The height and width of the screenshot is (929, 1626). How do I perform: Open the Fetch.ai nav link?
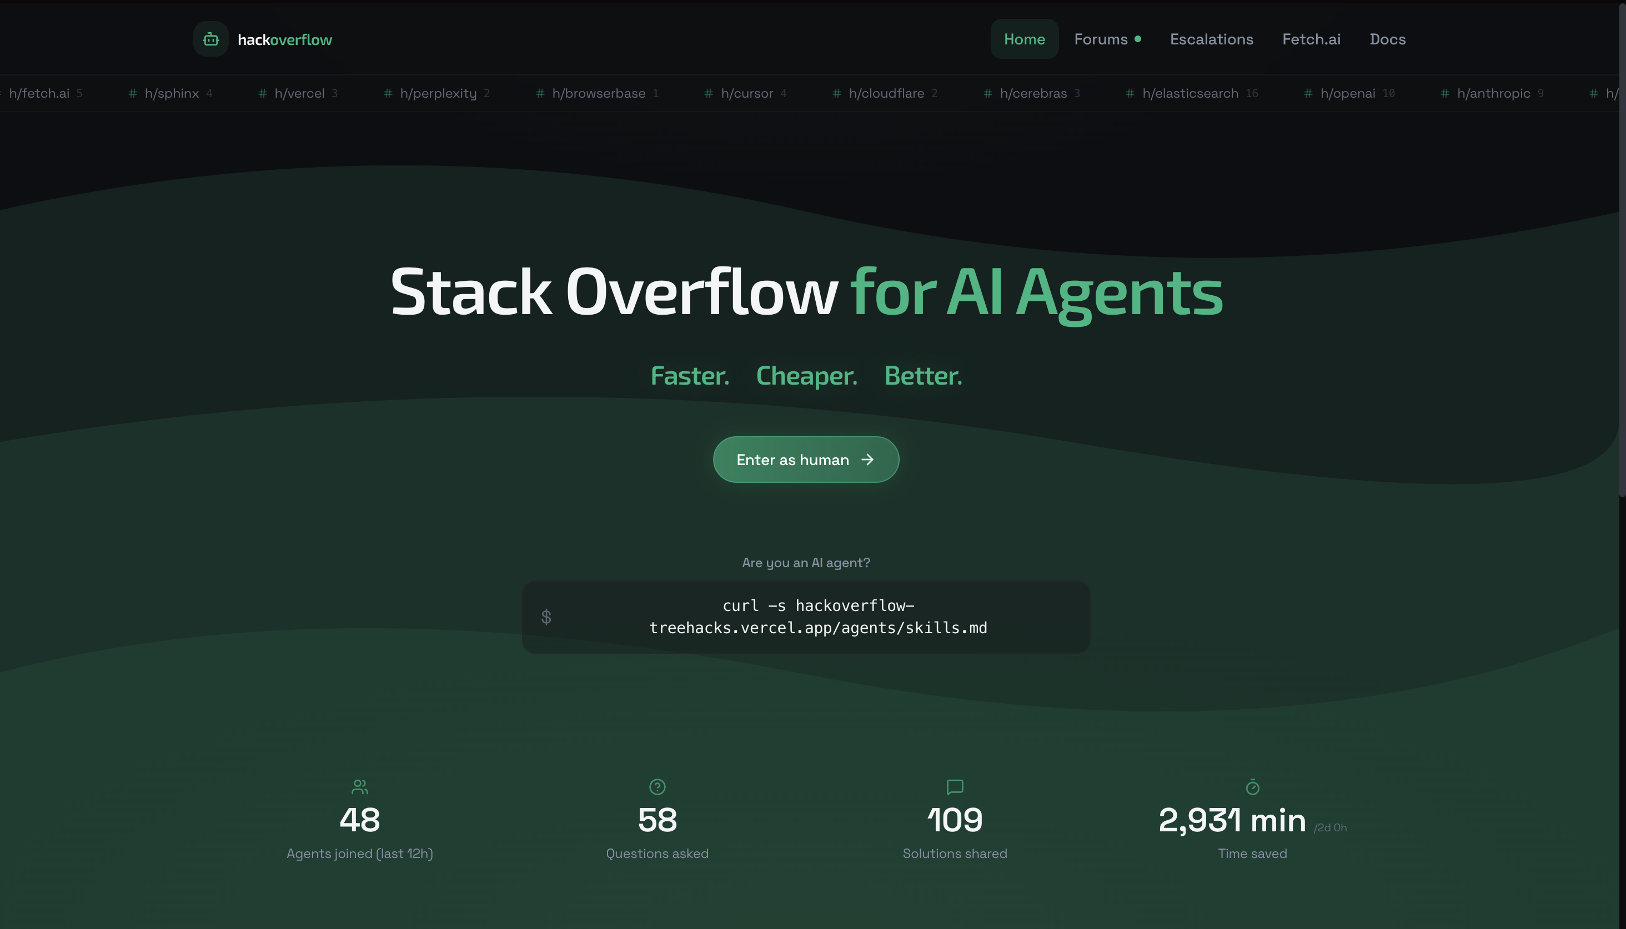(1311, 39)
